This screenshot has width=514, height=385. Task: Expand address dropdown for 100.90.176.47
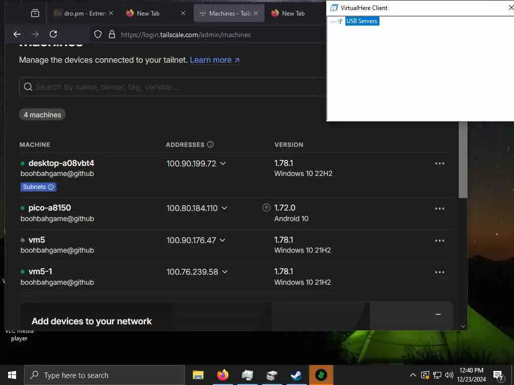tap(222, 240)
